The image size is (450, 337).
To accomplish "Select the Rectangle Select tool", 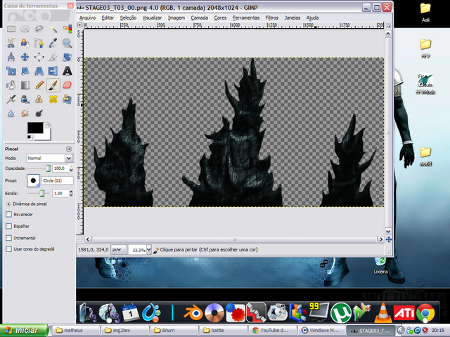I will pos(11,29).
